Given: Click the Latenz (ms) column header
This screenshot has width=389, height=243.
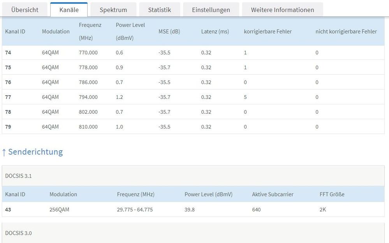Looking at the screenshot, I should pos(215,32).
